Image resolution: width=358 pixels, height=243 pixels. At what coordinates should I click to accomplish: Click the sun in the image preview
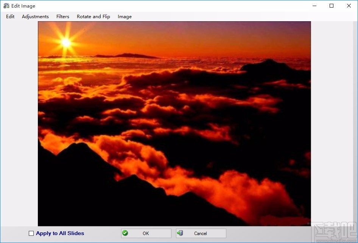(x=65, y=42)
